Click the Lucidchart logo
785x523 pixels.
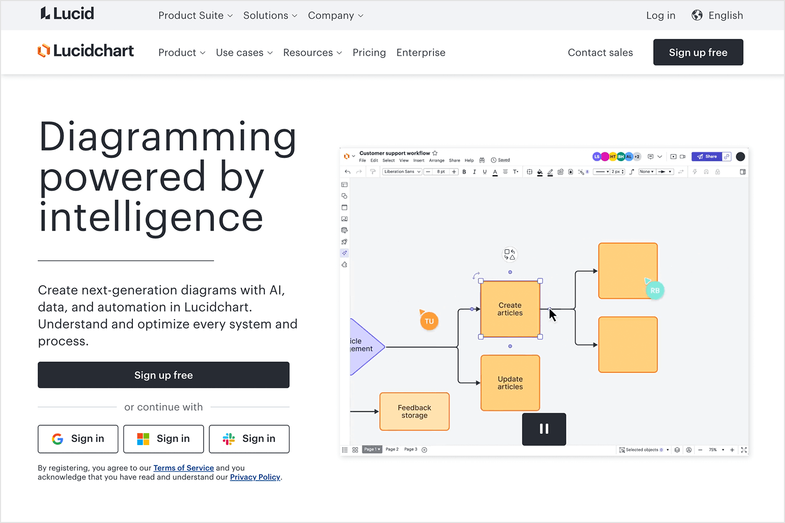pos(86,51)
